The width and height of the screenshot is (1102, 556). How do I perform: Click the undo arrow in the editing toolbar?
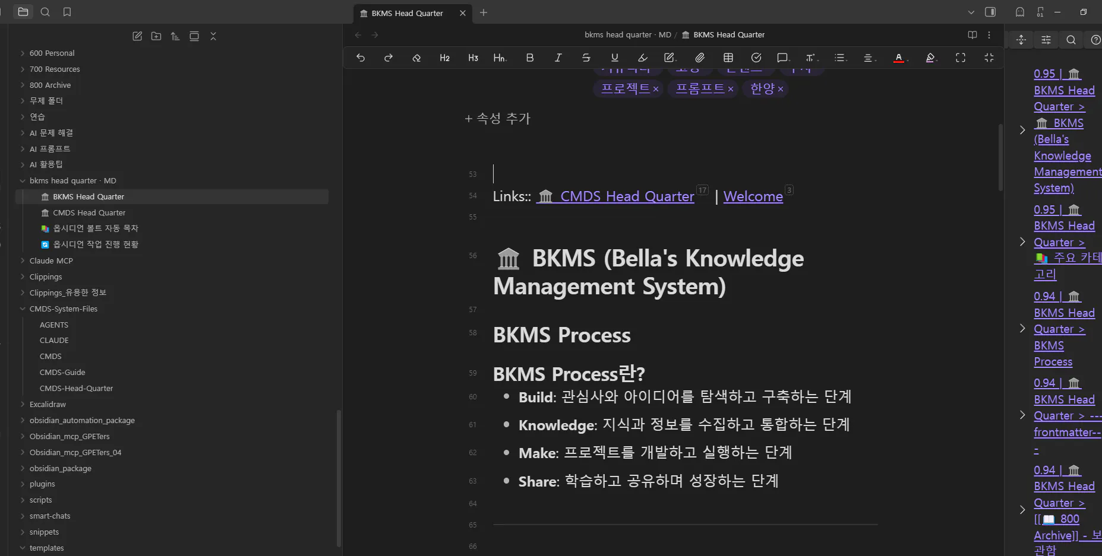pos(361,58)
